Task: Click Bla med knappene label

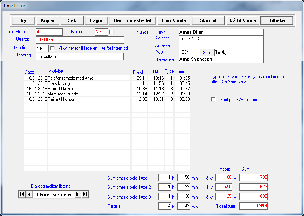Action: tap(54, 194)
